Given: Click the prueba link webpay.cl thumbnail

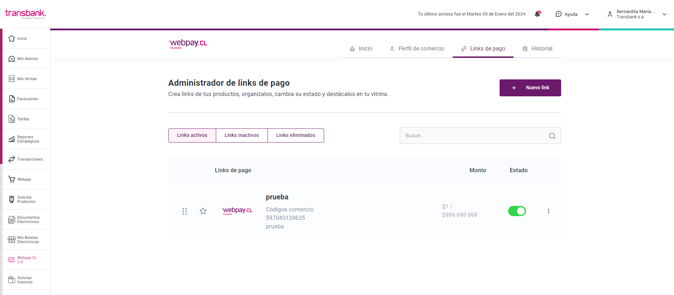Looking at the screenshot, I should click(237, 211).
